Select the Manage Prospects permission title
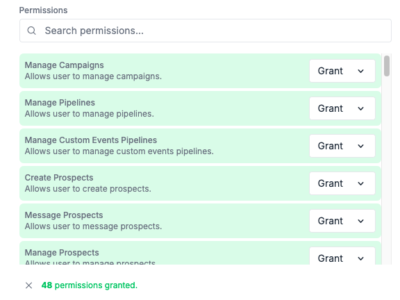This screenshot has height=300, width=400. [x=62, y=253]
